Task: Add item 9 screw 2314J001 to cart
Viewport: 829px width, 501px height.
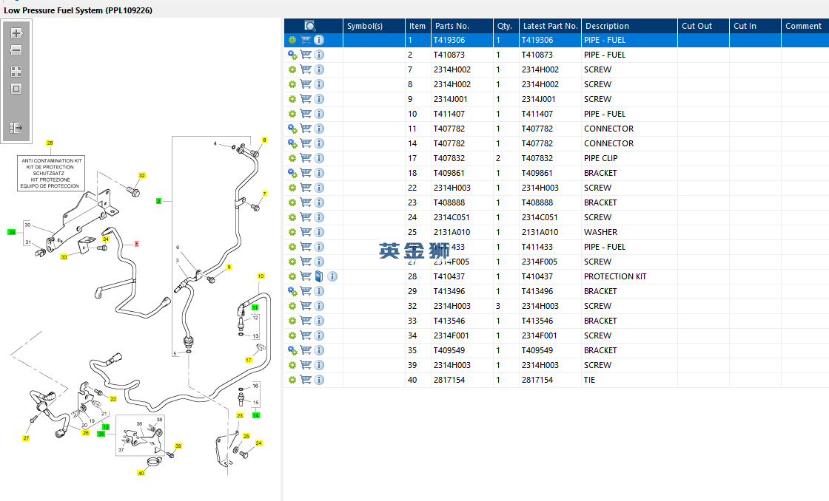Action: pos(306,99)
